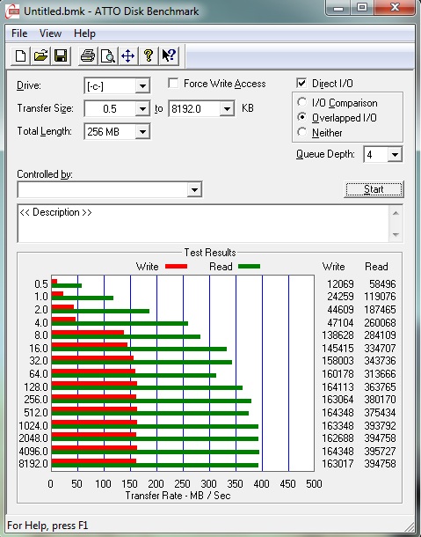This screenshot has width=421, height=537.
Task: Click Description scrollbar up arrow
Action: (396, 213)
